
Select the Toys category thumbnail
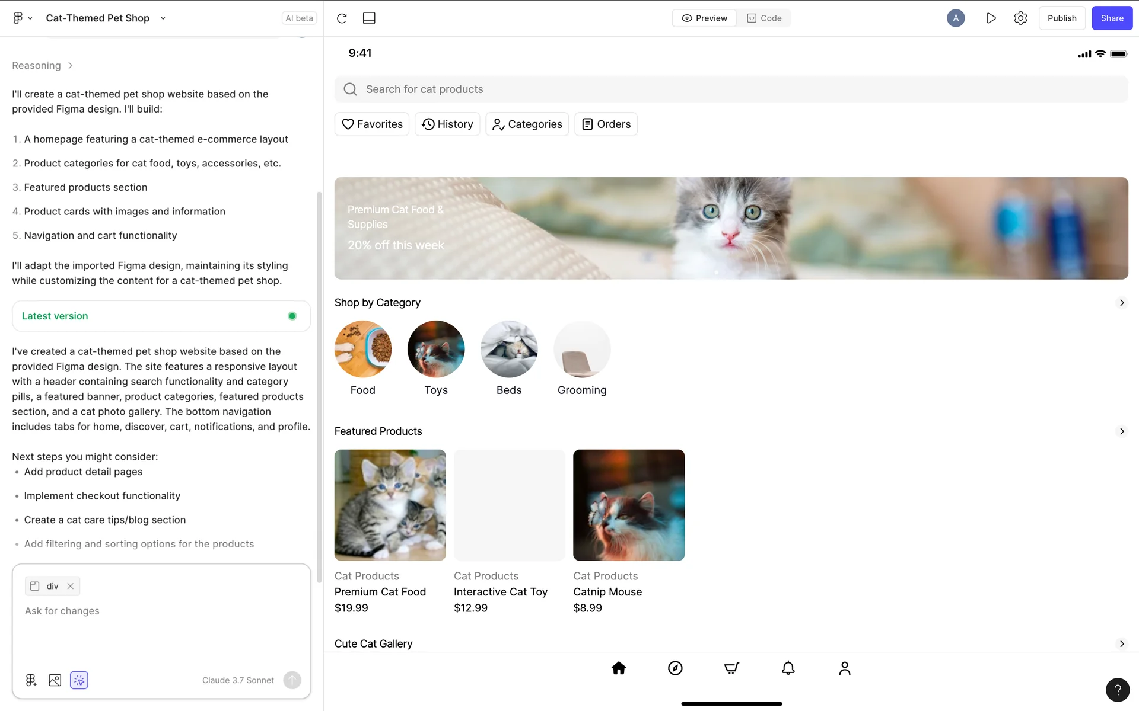click(436, 349)
